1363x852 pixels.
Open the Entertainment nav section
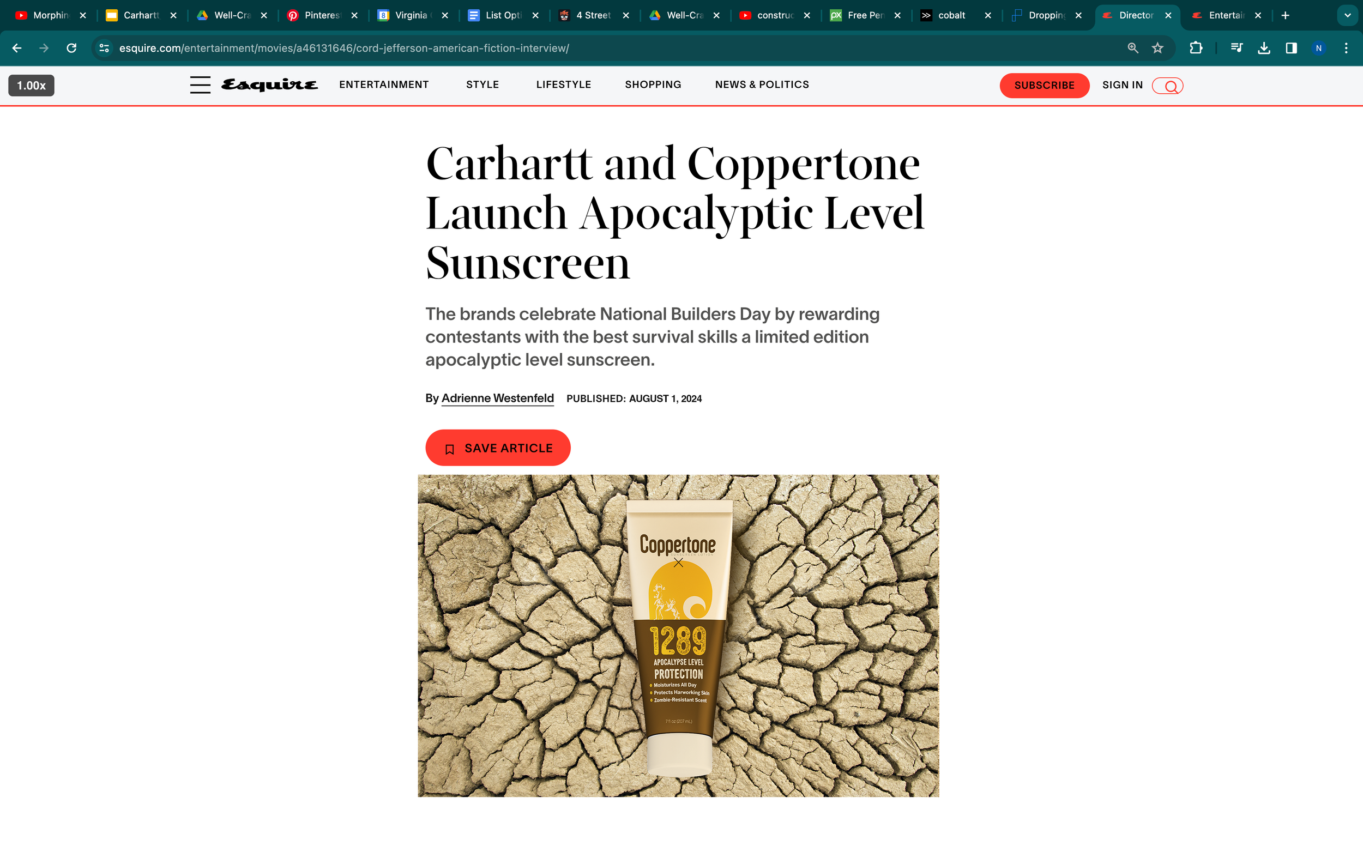pyautogui.click(x=384, y=84)
